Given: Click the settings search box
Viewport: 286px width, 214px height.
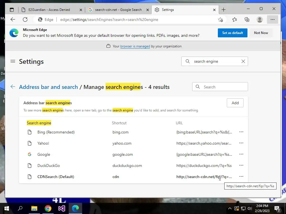Looking at the screenshot, I should pos(214,61).
